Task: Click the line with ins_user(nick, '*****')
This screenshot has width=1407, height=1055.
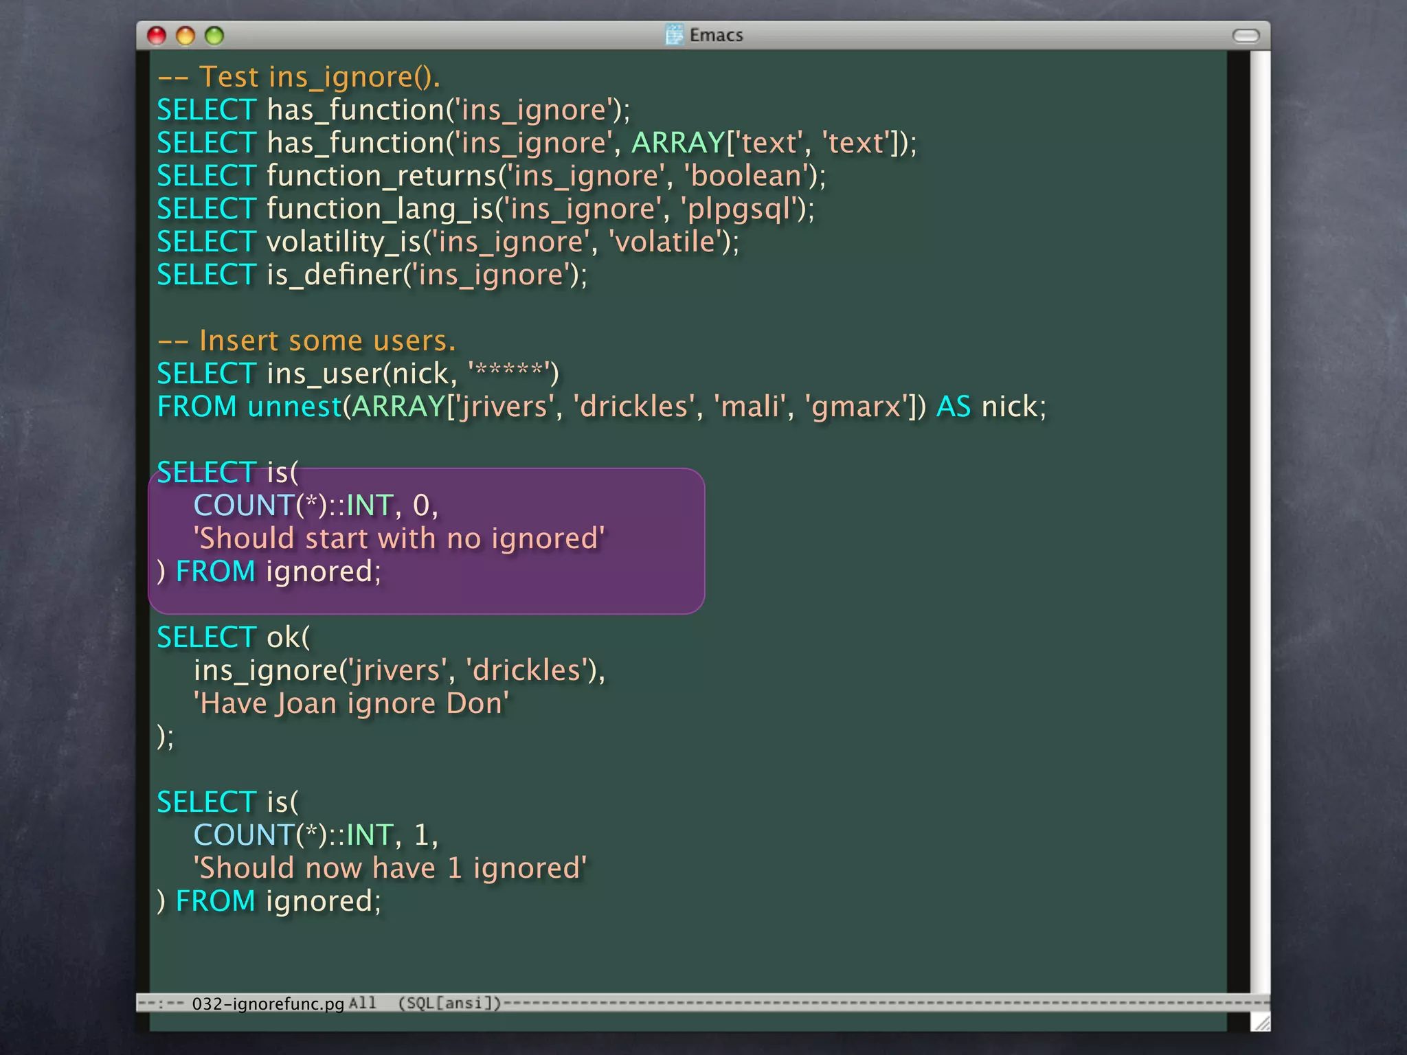Action: [x=358, y=374]
